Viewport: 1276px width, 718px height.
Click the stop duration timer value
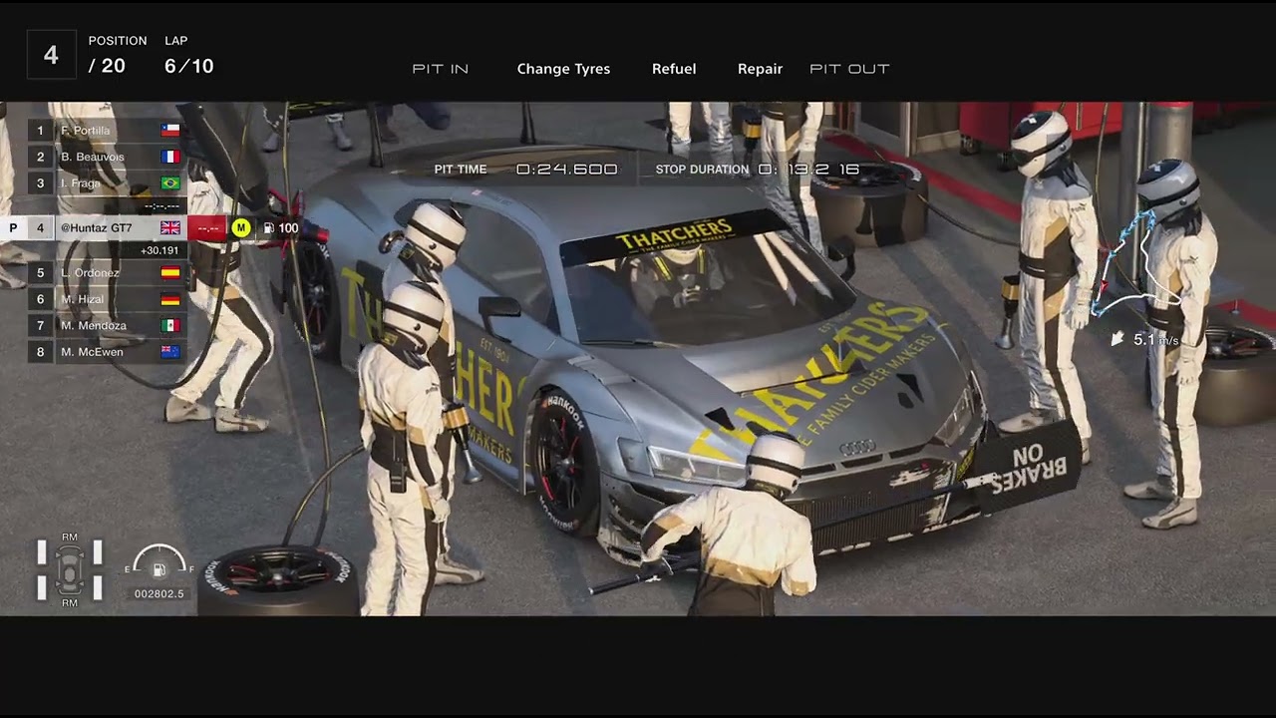[x=808, y=170]
